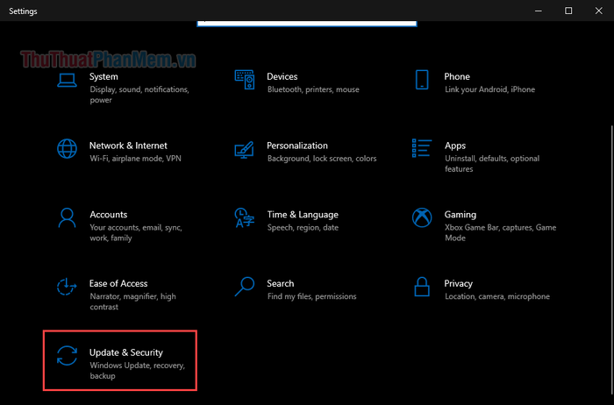Viewport: 614px width, 405px height.
Task: Open the Ease of Access title
Action: click(x=118, y=283)
